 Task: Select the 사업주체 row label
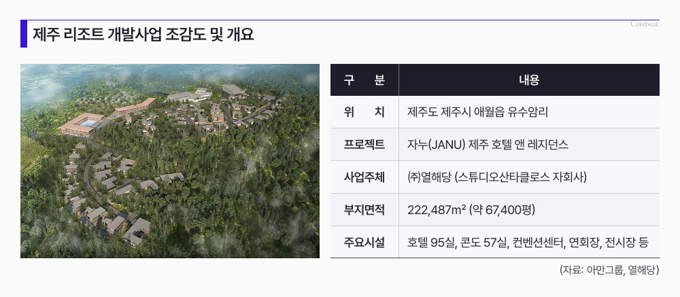(x=364, y=177)
